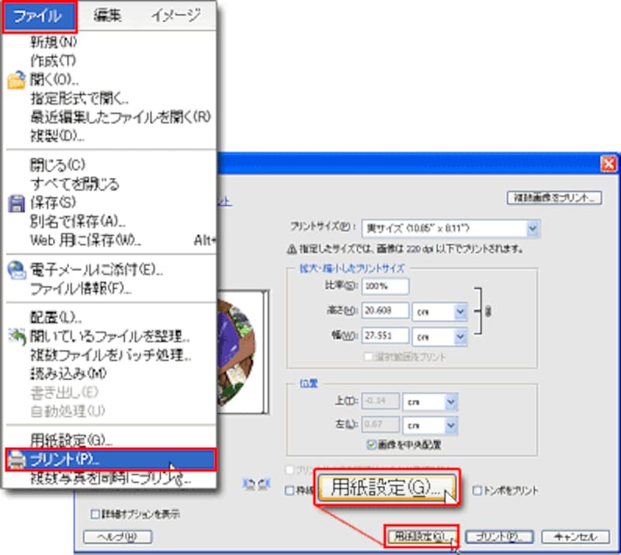Select 最近編集したファイルを開く(R)
Screen dimensions: 621x555
point(120,117)
